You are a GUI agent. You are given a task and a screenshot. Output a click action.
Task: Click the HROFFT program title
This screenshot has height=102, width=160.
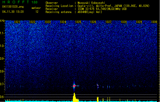coord(16,2)
